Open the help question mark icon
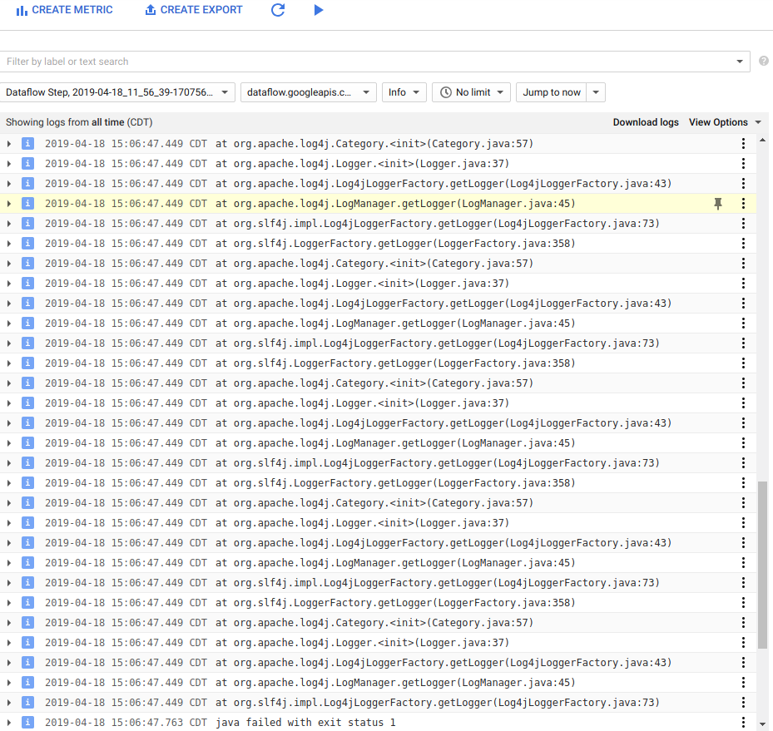773x731 pixels. tap(764, 61)
